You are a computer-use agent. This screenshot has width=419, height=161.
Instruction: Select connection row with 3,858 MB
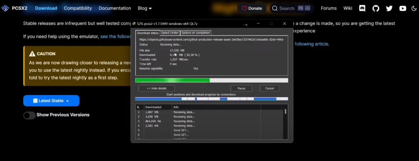209,117
